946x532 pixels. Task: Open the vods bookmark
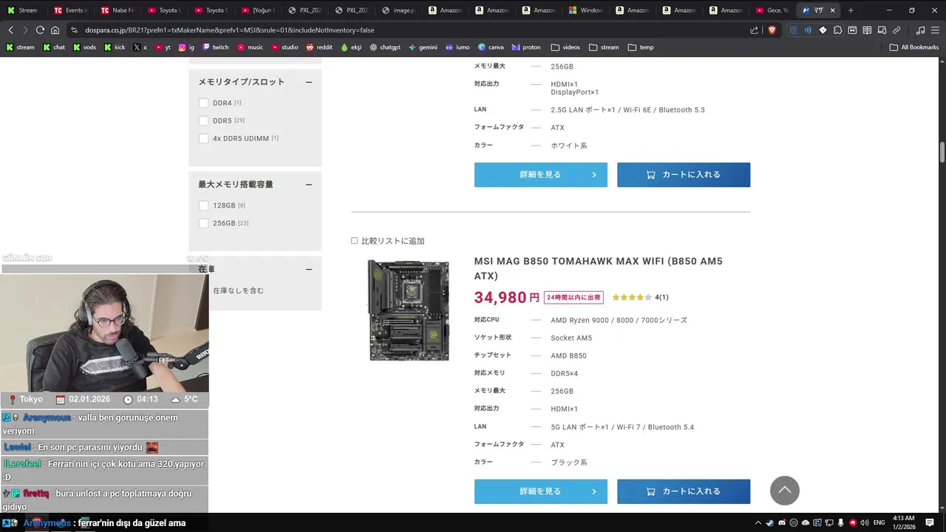coord(84,47)
